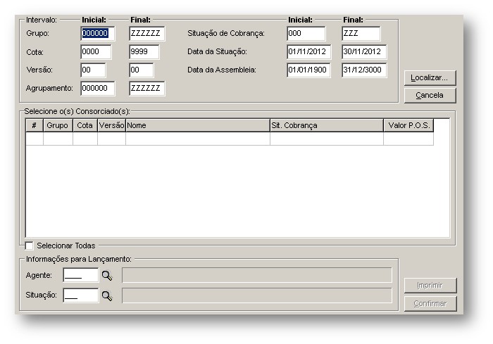Viewport: 493px width, 344px height.
Task: Focus the Grupo initial field
Action: tap(98, 34)
